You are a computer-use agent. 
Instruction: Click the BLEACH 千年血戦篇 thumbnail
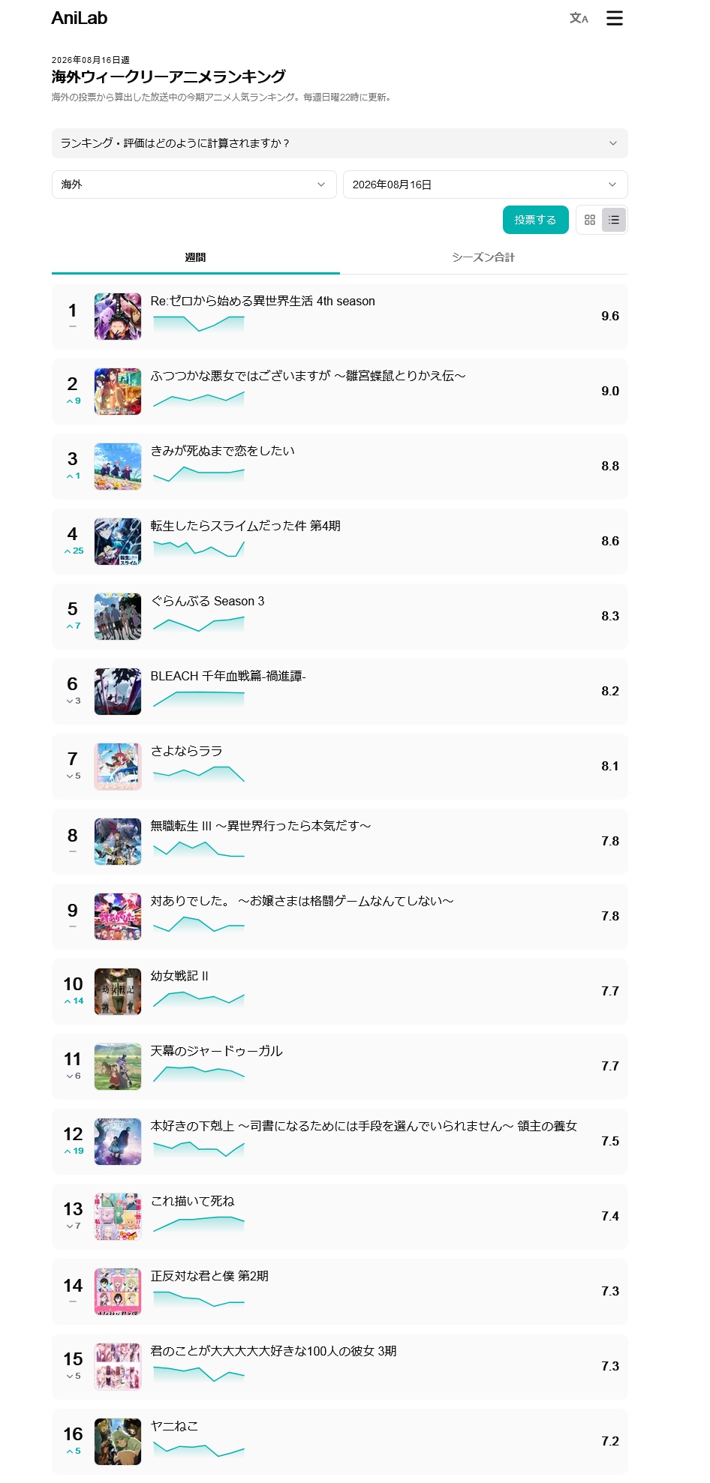click(x=118, y=692)
